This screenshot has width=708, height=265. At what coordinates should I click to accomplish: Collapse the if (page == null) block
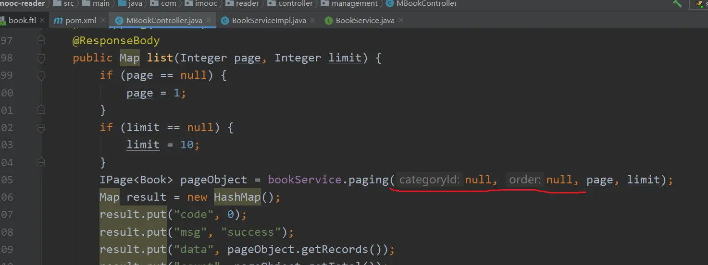pos(41,75)
